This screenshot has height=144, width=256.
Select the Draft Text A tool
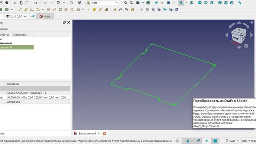click(115, 10)
